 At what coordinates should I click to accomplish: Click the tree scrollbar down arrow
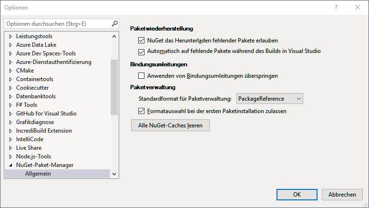(x=114, y=174)
